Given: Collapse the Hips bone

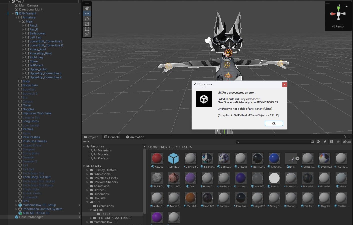Looking at the screenshot, I should tap(20, 21).
